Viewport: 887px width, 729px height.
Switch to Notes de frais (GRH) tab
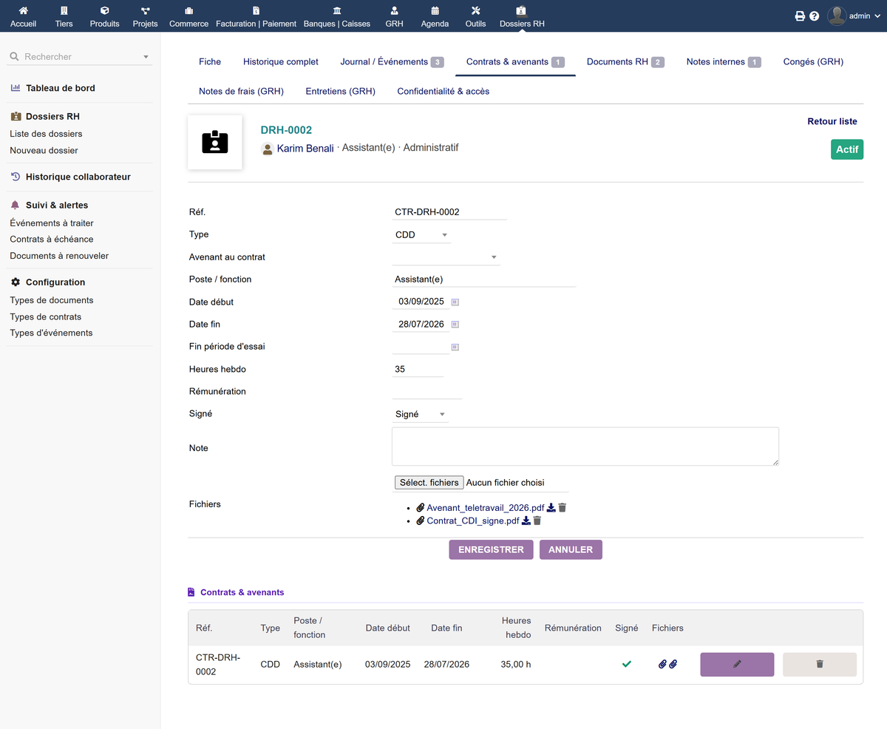pos(241,92)
